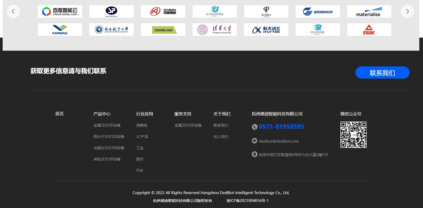The height and width of the screenshot is (208, 423).
Task: Select the ZOOMLION logo tile
Action: pyautogui.click(x=163, y=30)
